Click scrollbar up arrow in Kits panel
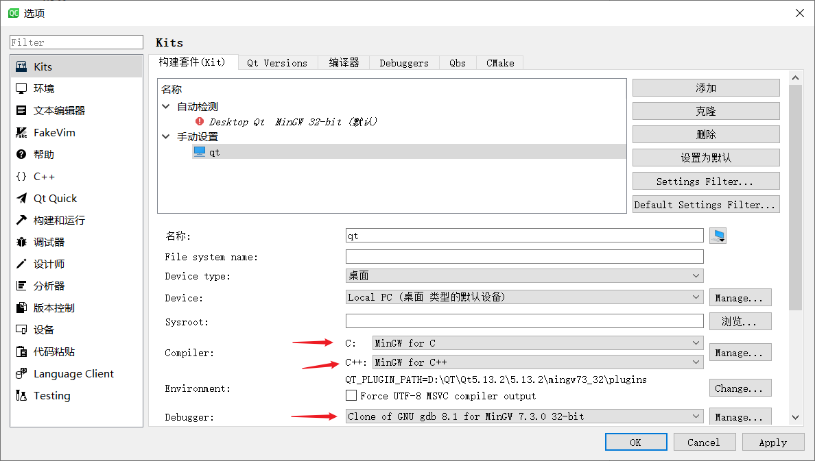The image size is (815, 461). (x=795, y=78)
